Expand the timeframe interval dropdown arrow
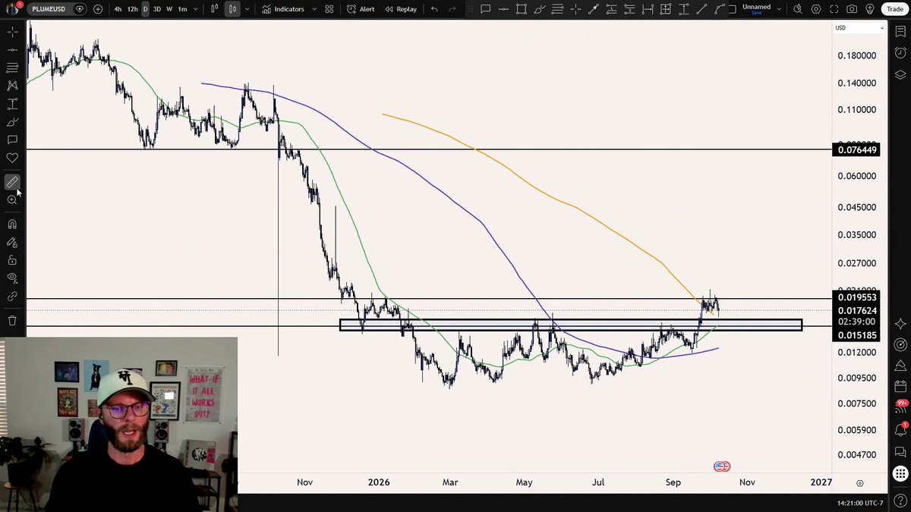 pyautogui.click(x=196, y=9)
